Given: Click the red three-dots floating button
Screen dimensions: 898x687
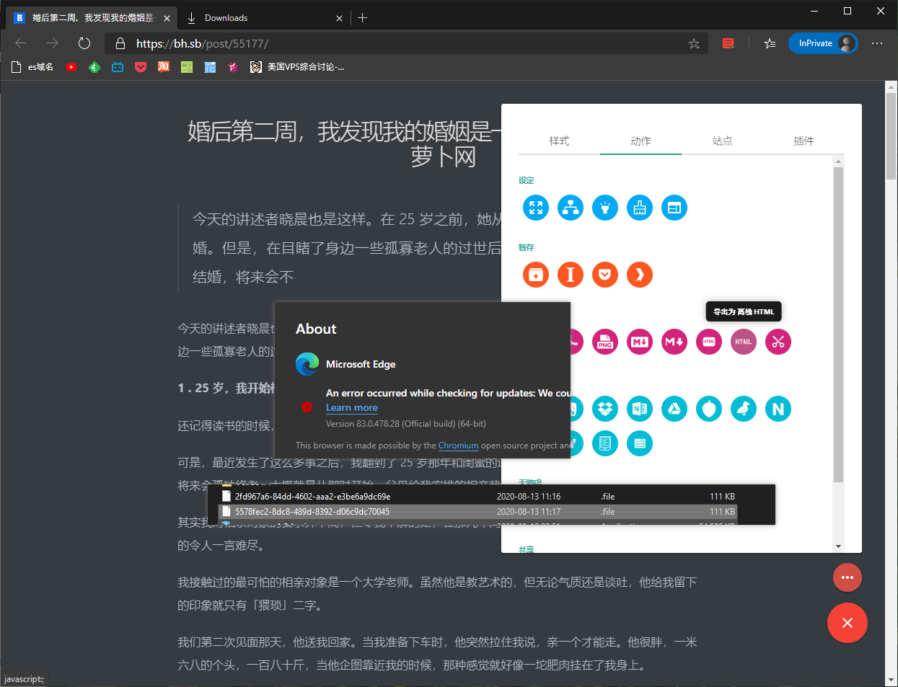Looking at the screenshot, I should (x=848, y=577).
